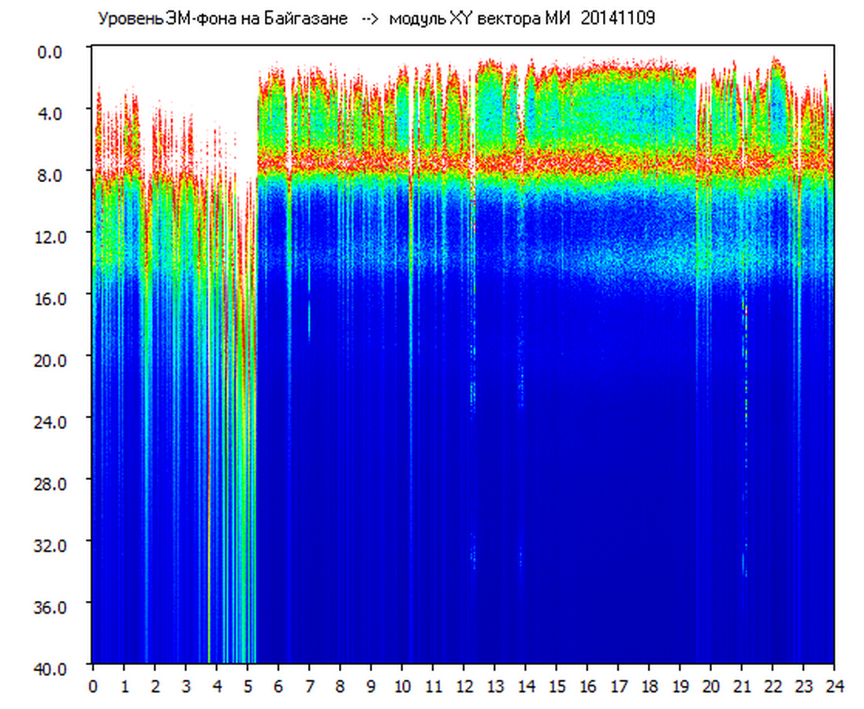Select the 0 hour tick label on x-axis

click(x=93, y=686)
